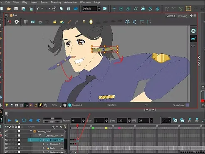
Task: Click the Save floppy disk icon
Action: pyautogui.click(x=16, y=9)
